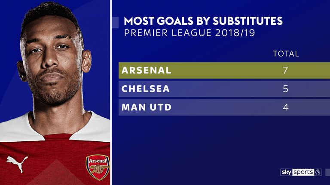The image size is (330, 185).
Task: Click the MAN UTD team name text
Action: [x=147, y=107]
